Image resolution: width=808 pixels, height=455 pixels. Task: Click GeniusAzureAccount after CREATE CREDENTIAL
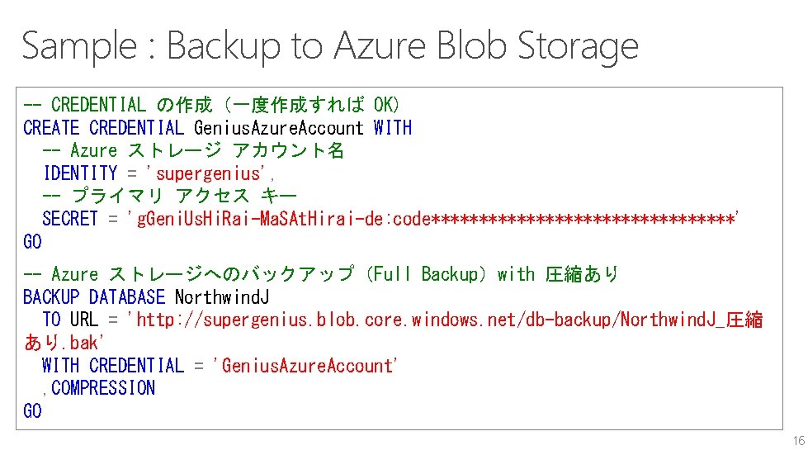pyautogui.click(x=278, y=128)
